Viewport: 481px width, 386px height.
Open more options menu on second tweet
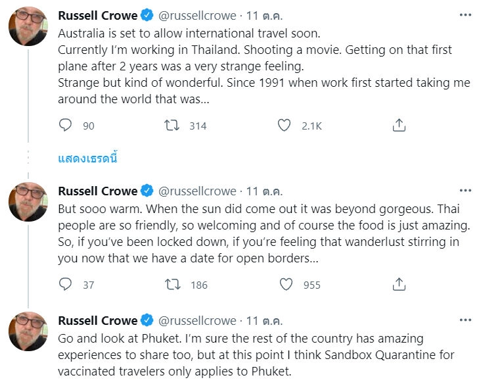tap(465, 191)
